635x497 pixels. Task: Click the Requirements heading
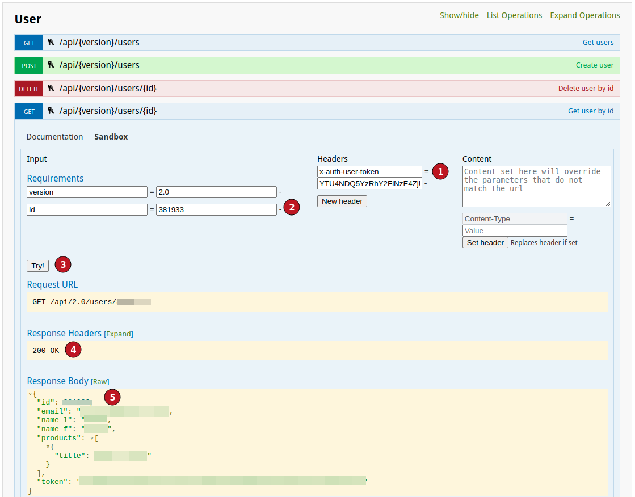click(55, 178)
